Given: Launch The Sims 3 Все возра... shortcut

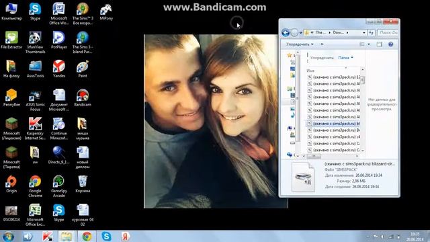Looking at the screenshot, I should tap(83, 13).
